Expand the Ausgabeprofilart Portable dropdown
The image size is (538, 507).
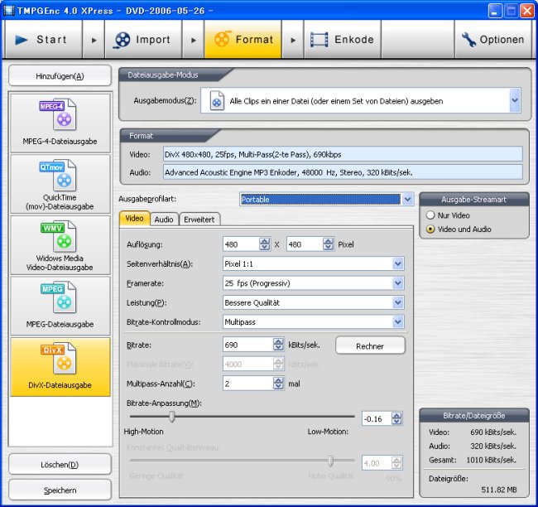coord(407,199)
